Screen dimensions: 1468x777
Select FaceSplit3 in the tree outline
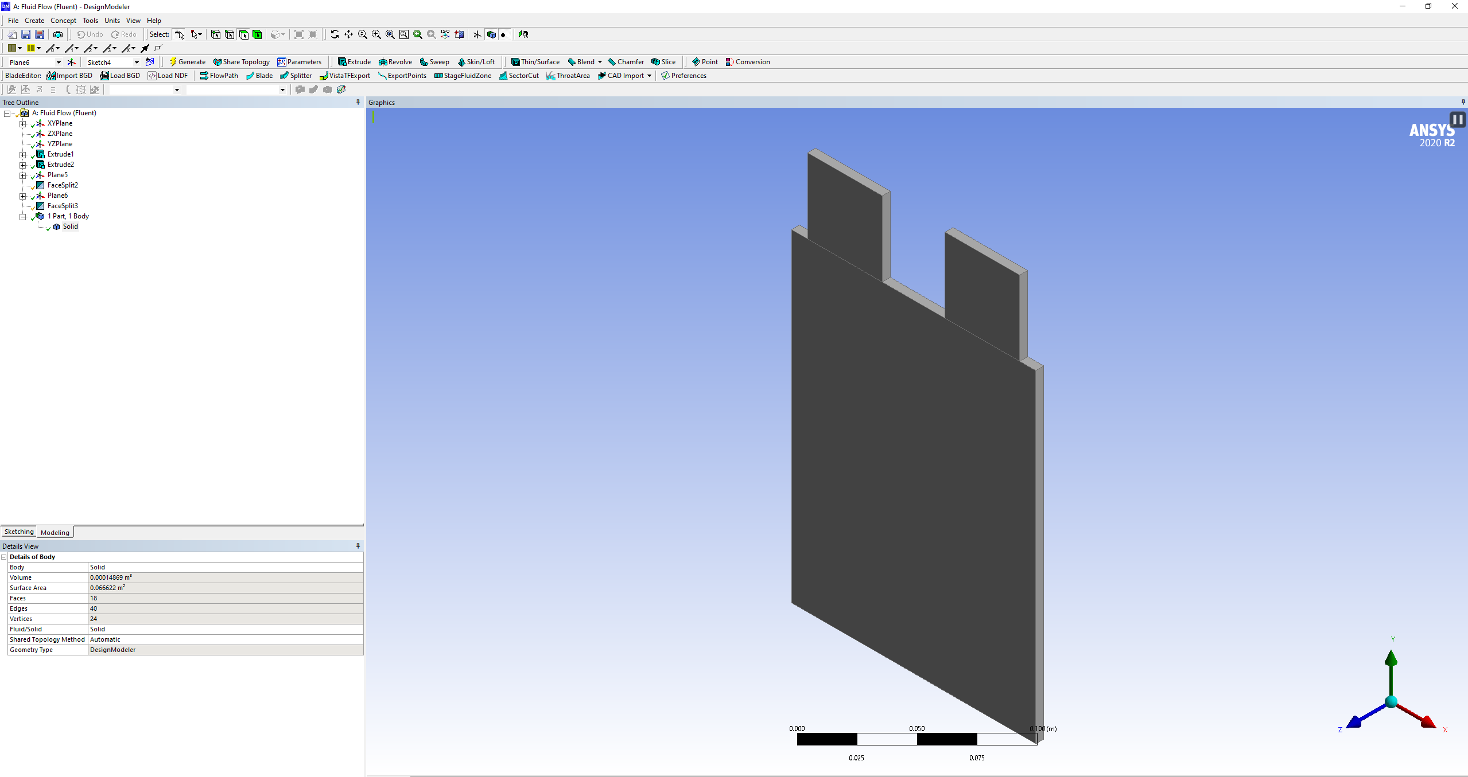[x=63, y=206]
